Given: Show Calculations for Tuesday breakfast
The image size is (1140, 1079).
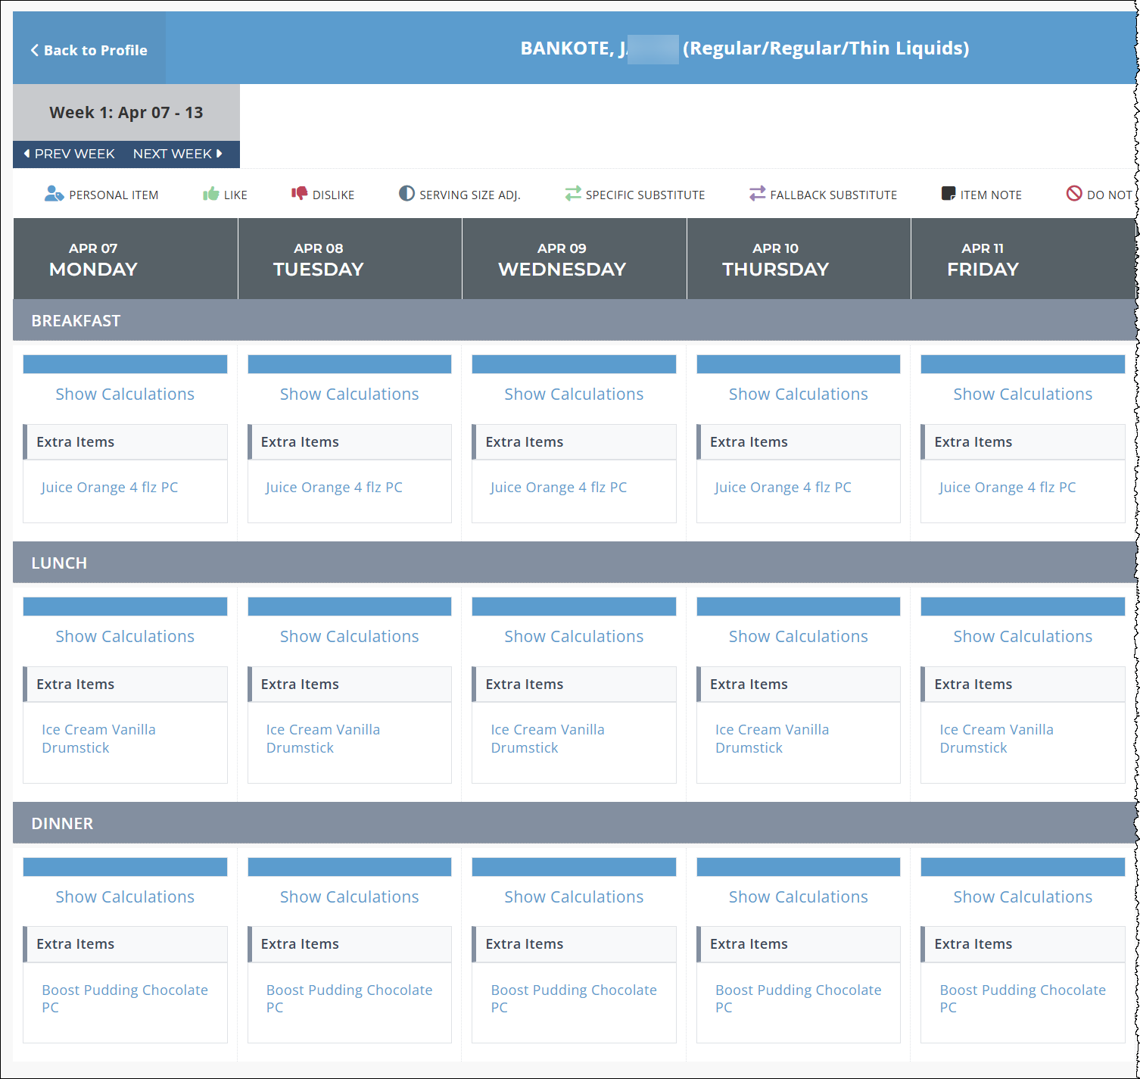Looking at the screenshot, I should [350, 394].
